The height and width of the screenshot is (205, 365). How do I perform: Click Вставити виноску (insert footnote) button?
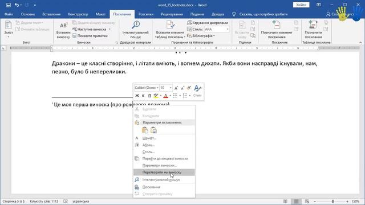(x=63, y=30)
